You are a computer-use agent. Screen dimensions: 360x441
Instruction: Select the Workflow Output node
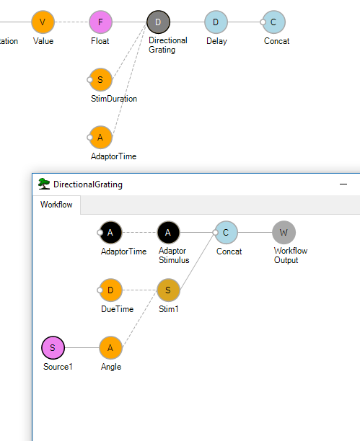coord(284,233)
